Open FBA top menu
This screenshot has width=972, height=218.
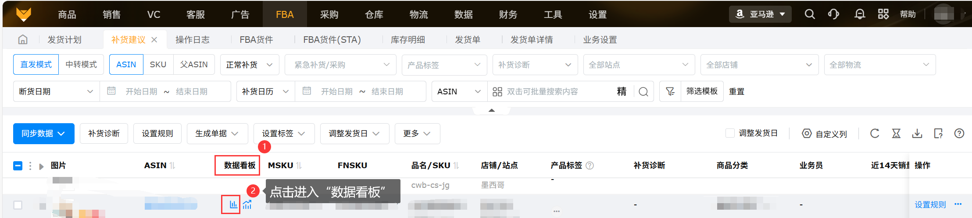pyautogui.click(x=285, y=14)
